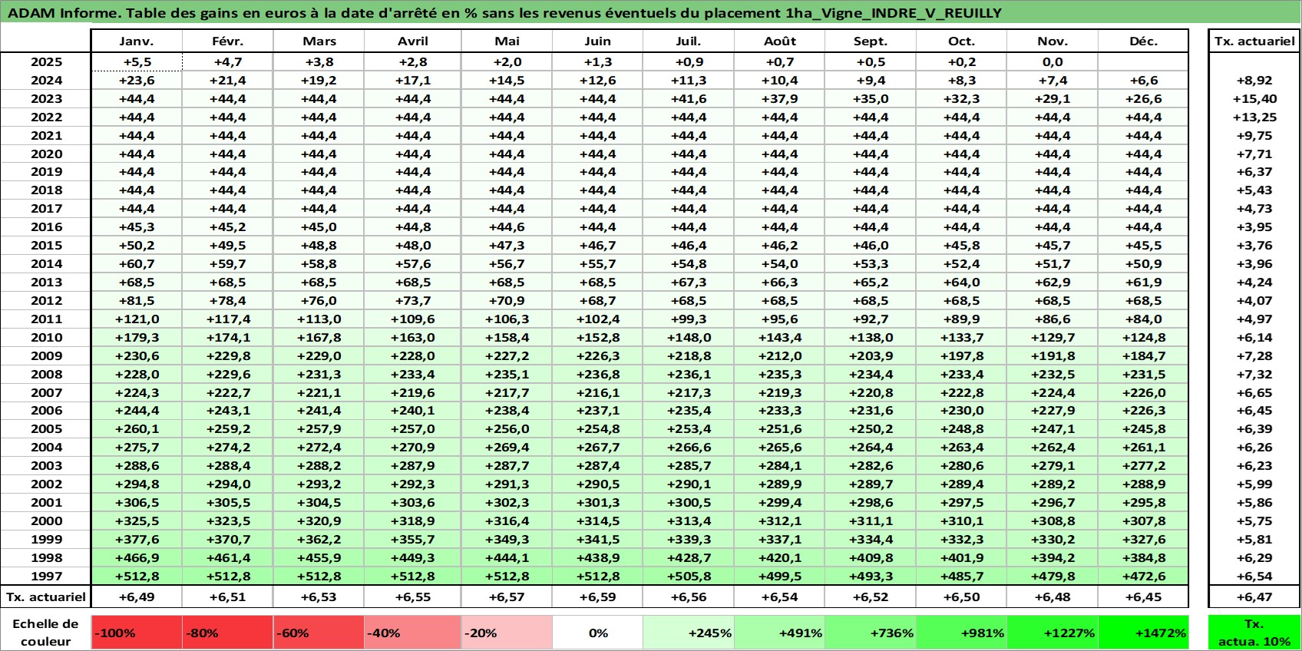Viewport: 1302px width, 651px height.
Task: Select the 2015 actuarial rate +3,76
Action: coord(1254,245)
